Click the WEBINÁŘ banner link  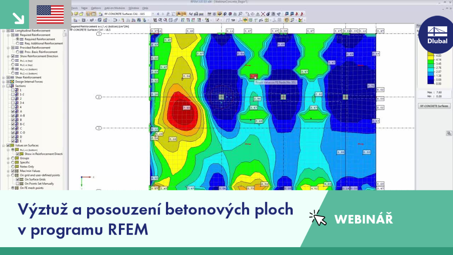tap(363, 219)
